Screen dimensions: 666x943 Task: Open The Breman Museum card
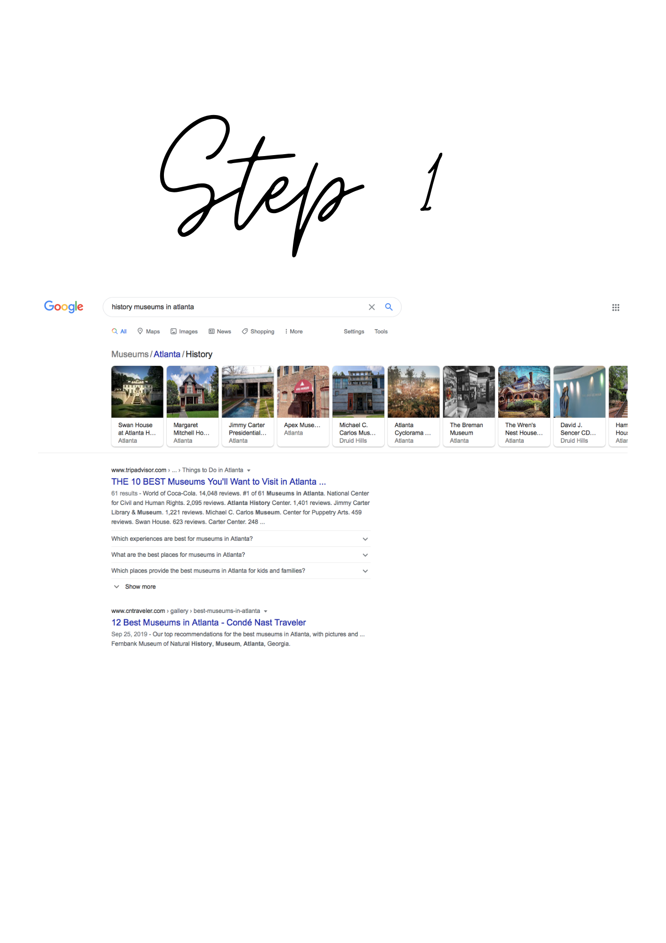coord(469,406)
